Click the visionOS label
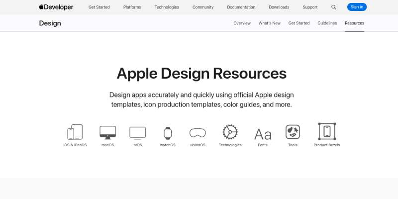 pos(198,145)
